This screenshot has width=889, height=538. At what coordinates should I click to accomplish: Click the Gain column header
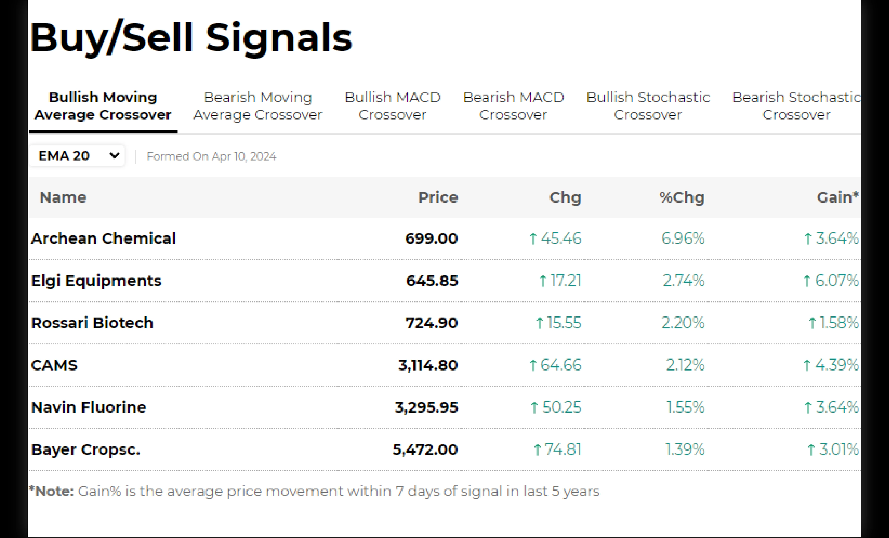pyautogui.click(x=837, y=197)
